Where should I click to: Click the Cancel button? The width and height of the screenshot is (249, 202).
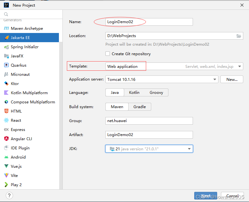pyautogui.click(x=232, y=196)
